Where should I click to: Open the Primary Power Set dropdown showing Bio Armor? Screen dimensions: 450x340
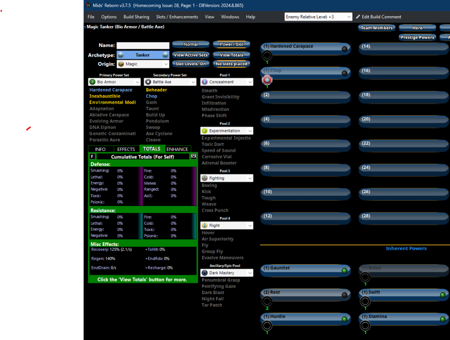coord(115,82)
